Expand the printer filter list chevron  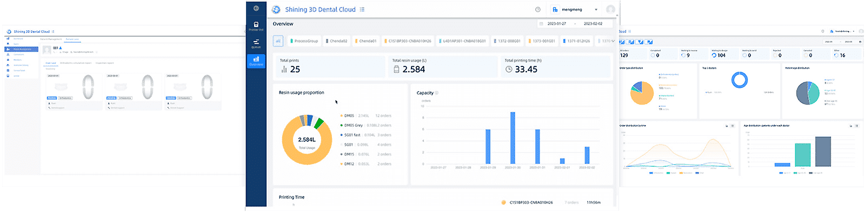point(613,41)
